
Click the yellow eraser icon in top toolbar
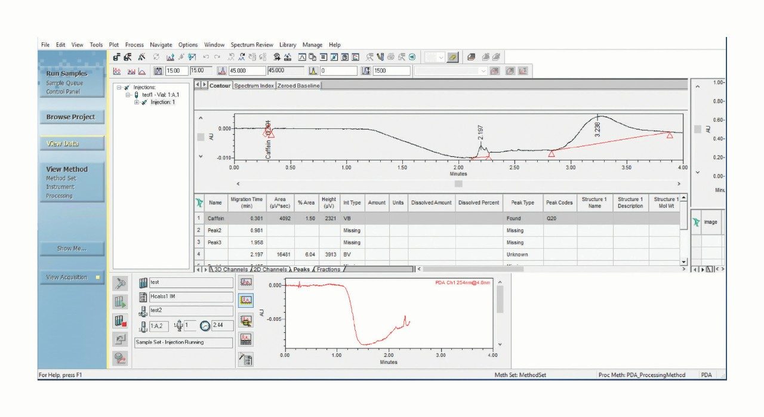[453, 57]
